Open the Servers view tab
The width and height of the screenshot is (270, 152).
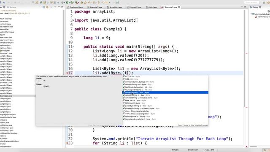[11, 7]
